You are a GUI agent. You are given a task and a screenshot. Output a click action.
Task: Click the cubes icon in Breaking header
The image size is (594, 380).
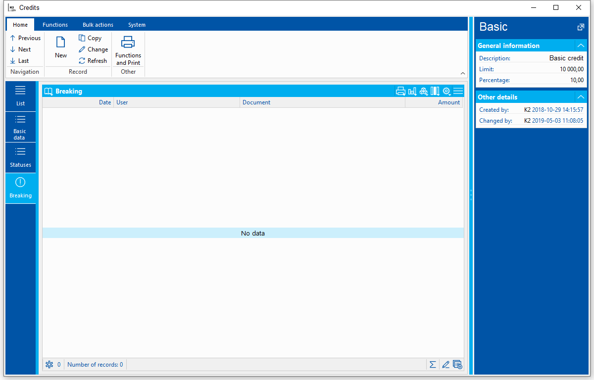tap(423, 91)
